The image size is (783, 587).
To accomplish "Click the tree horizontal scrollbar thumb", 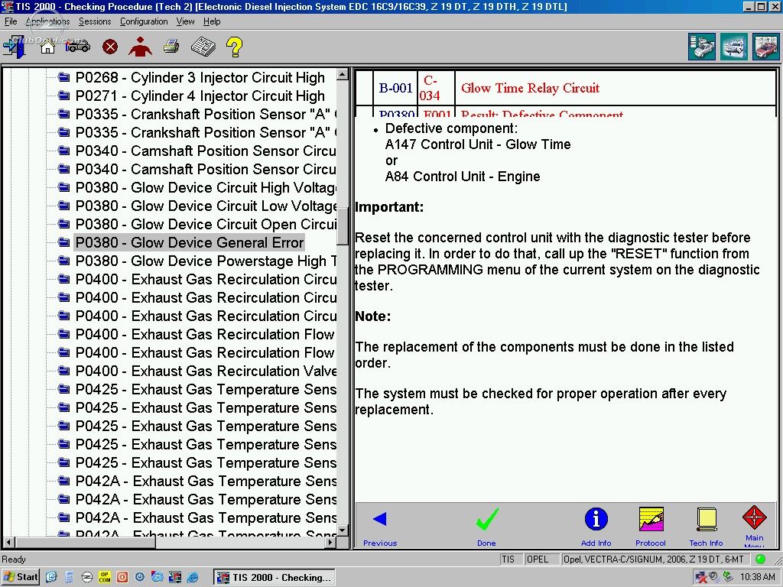I will click(x=84, y=542).
